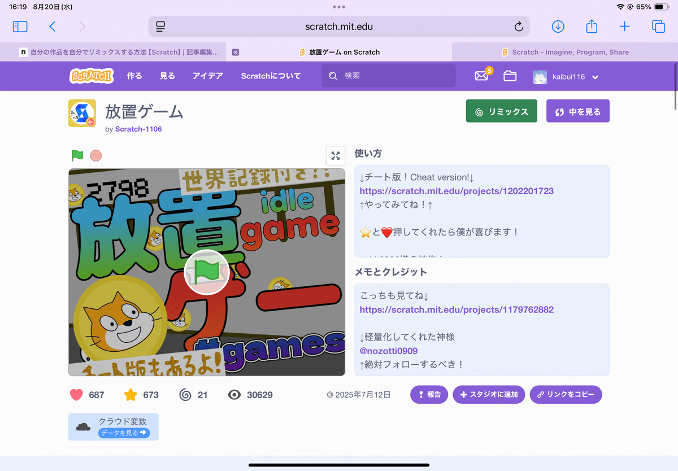The image size is (678, 471).
Task: Select the アイデア menu item in the navbar
Action: 207,76
